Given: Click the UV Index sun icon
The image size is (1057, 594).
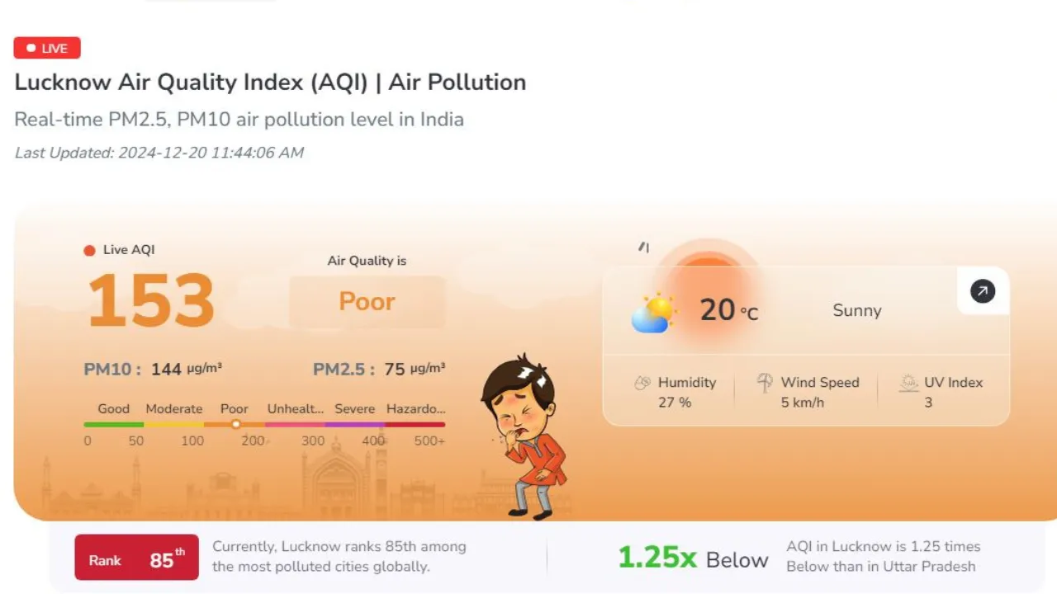Looking at the screenshot, I should 908,383.
